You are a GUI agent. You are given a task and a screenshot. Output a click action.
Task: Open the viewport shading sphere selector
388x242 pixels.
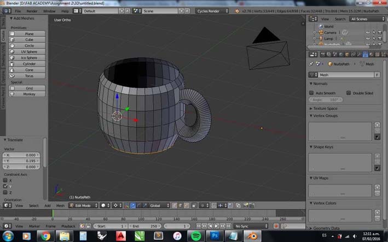click(105, 205)
